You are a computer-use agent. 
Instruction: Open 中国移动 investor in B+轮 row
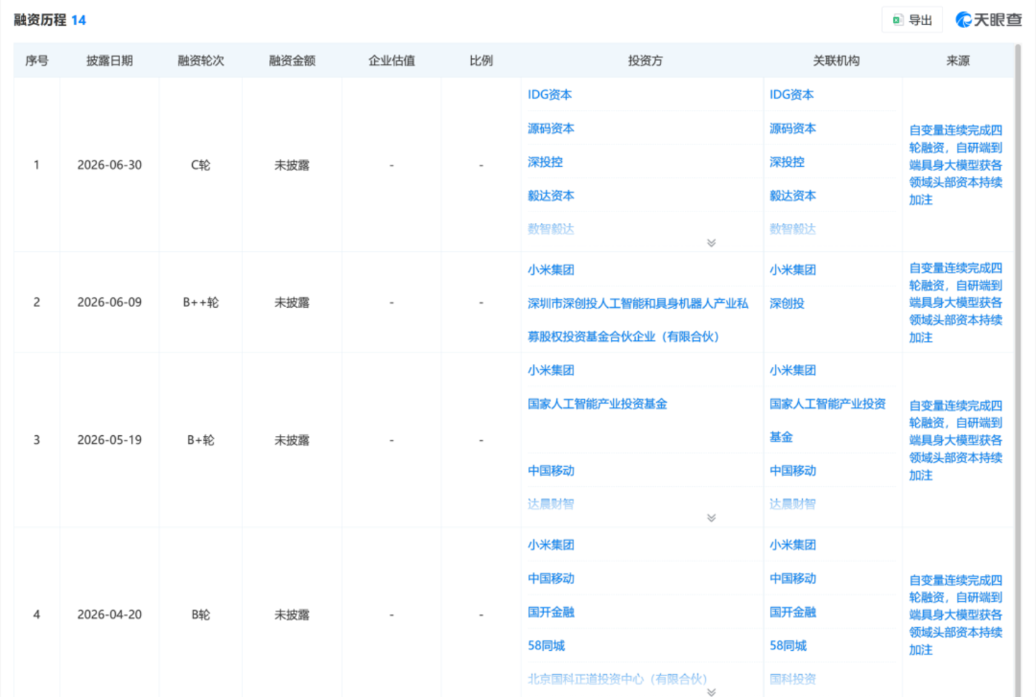(x=551, y=471)
